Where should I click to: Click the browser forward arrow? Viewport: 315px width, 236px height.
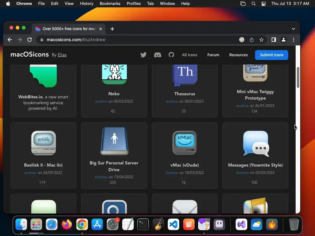(x=20, y=40)
